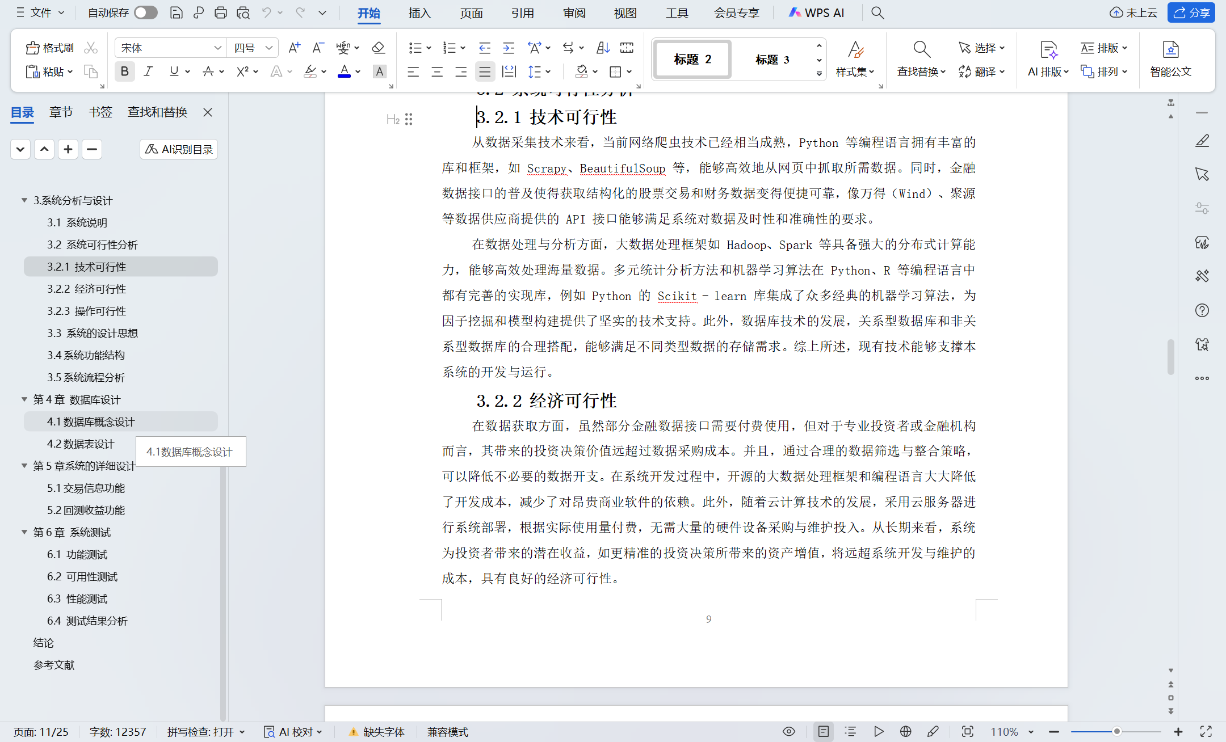Click the pen annotation icon in right sidebar
Screen dimensions: 1226x742
click(1202, 141)
